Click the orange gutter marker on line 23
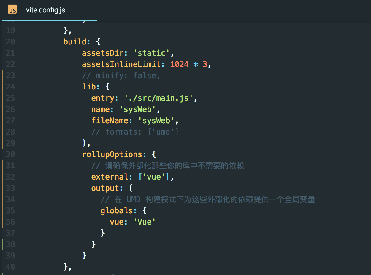Image resolution: width=371 pixels, height=275 pixels. tap(2, 75)
